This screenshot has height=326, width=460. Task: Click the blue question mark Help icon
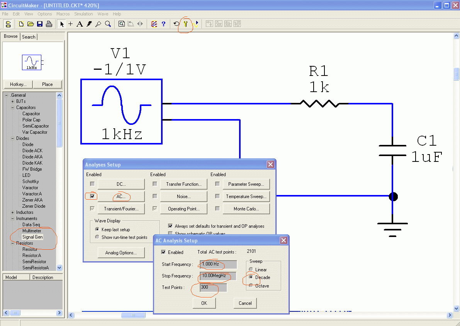click(x=163, y=24)
